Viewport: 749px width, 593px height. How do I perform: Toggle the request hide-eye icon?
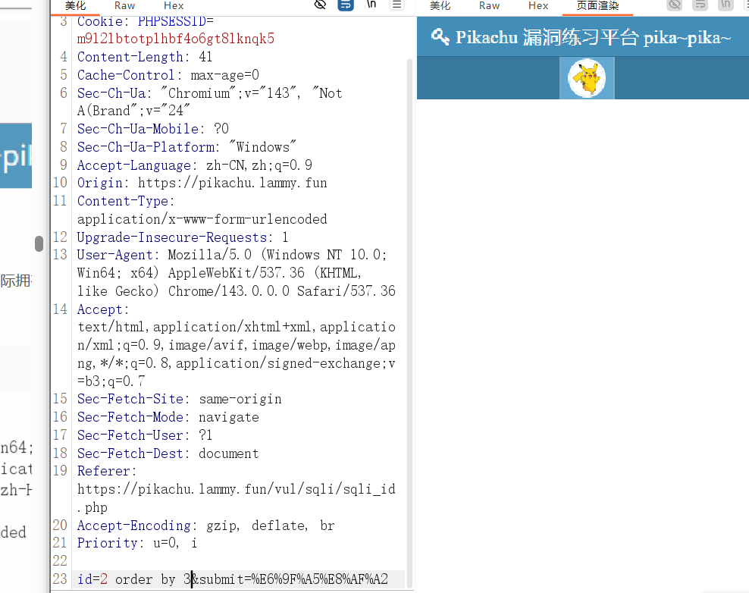[x=320, y=5]
